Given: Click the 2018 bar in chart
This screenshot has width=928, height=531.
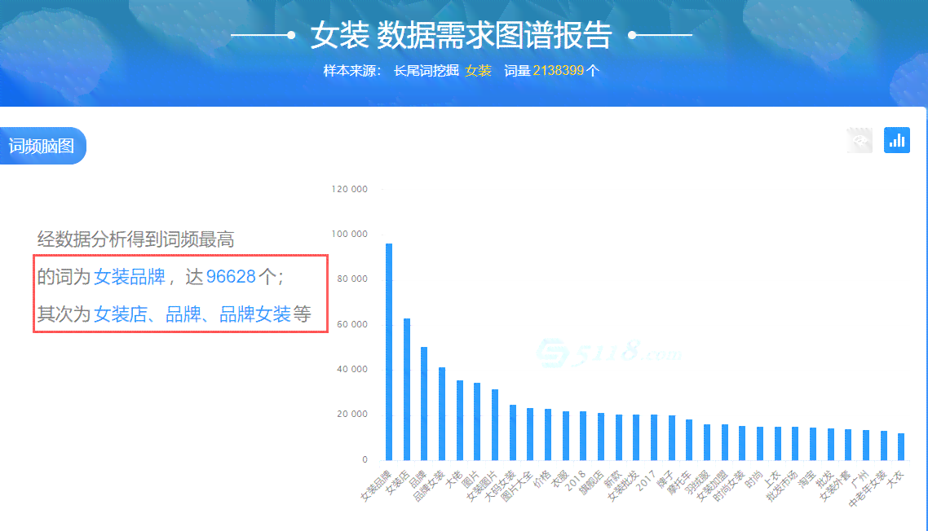Looking at the screenshot, I should [583, 436].
